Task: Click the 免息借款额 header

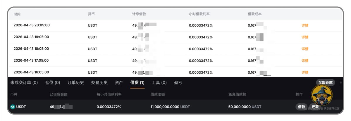Action: (x=237, y=95)
